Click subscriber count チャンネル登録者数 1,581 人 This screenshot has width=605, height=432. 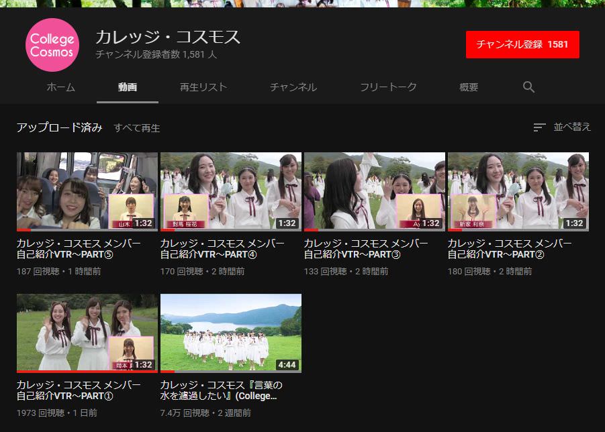(156, 54)
